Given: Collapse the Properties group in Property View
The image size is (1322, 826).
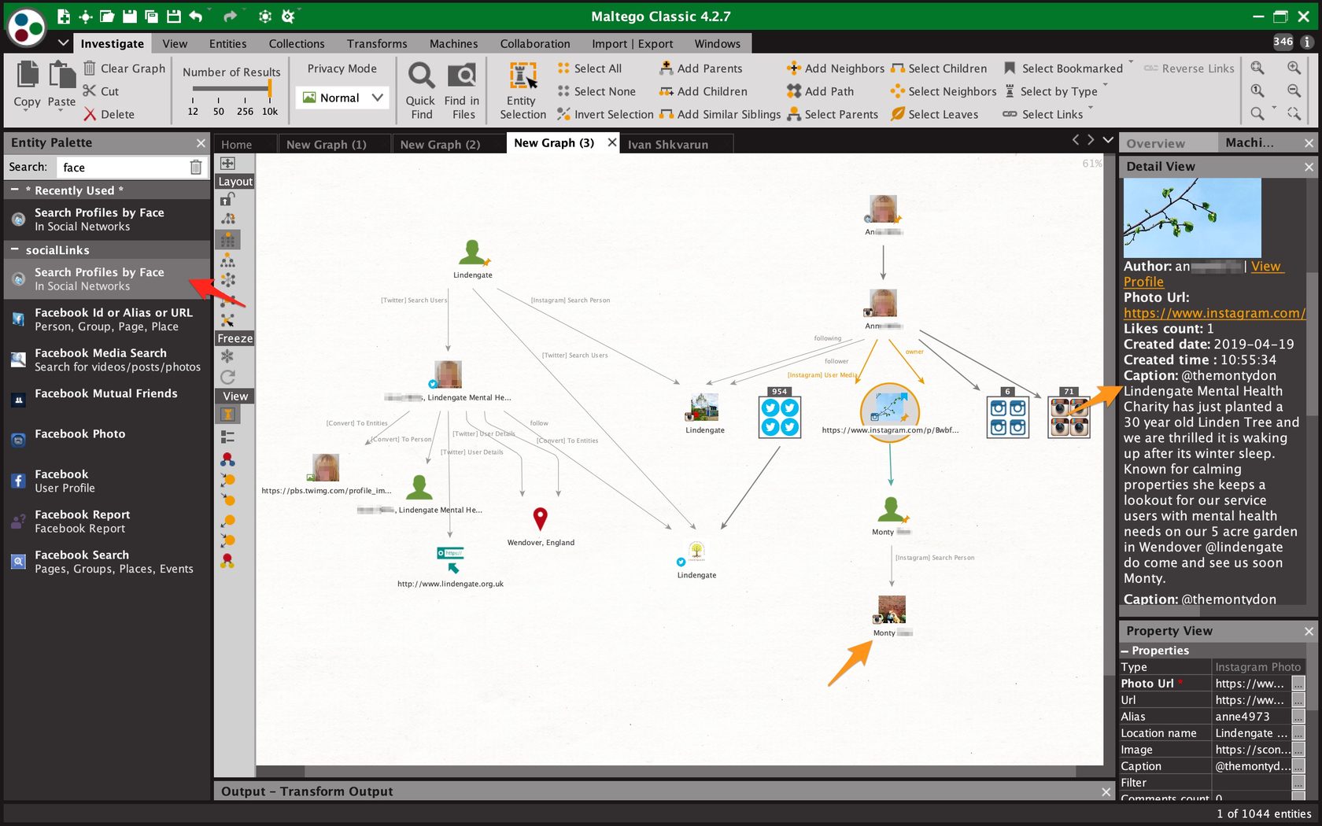Looking at the screenshot, I should click(x=1124, y=651).
